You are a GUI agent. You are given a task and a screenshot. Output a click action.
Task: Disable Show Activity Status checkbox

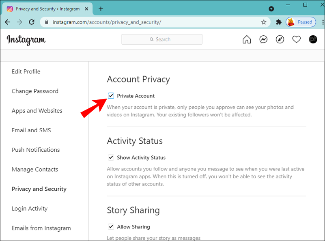coord(111,157)
